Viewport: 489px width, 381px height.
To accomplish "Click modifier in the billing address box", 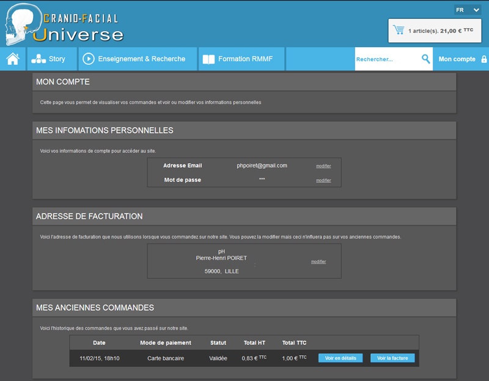I will click(318, 262).
